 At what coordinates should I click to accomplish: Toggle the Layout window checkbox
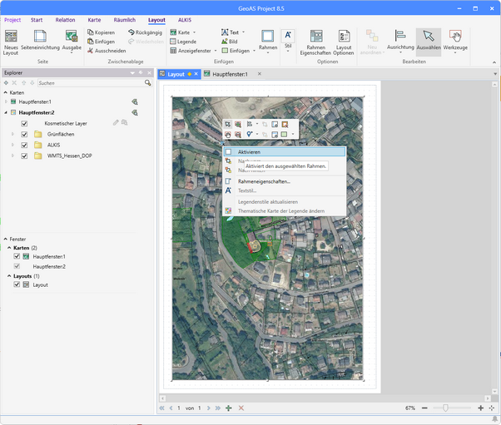tap(17, 284)
